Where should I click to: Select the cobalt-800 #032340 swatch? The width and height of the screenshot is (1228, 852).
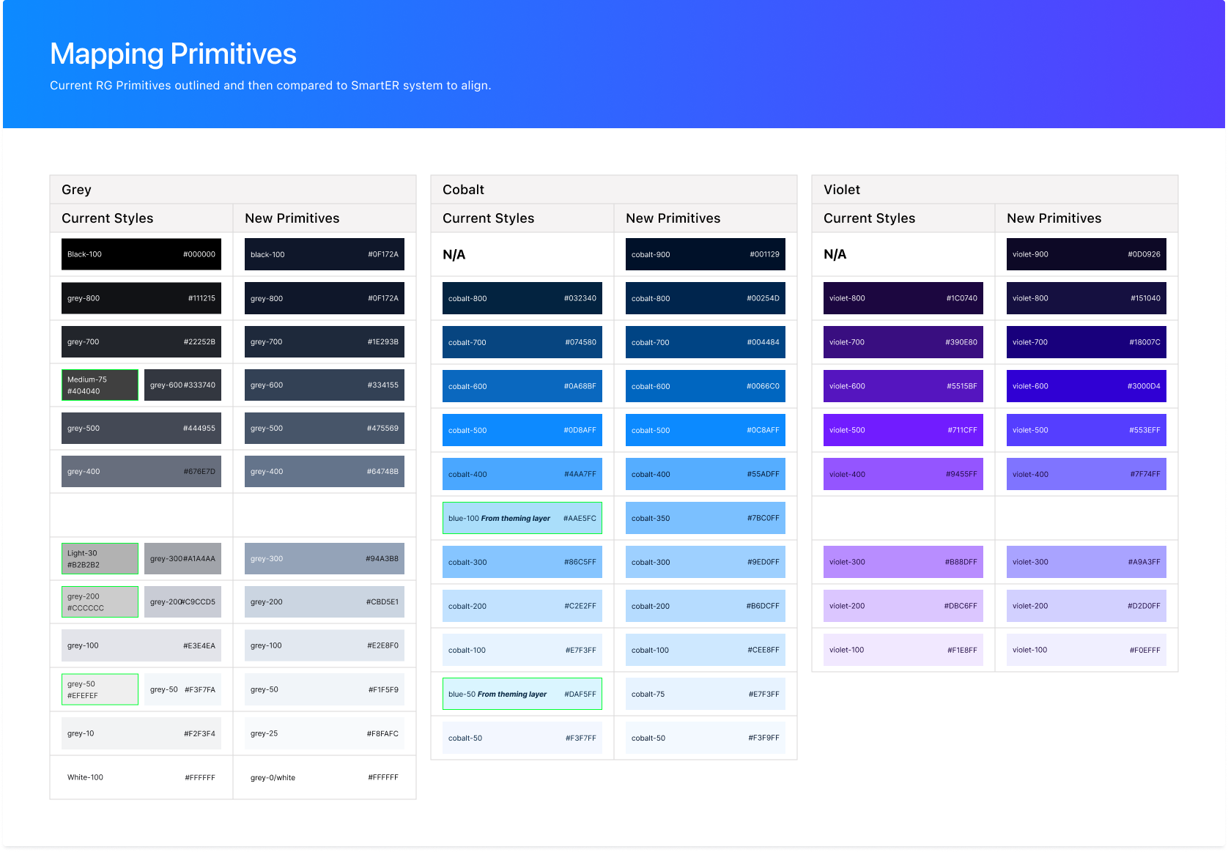[x=522, y=298]
